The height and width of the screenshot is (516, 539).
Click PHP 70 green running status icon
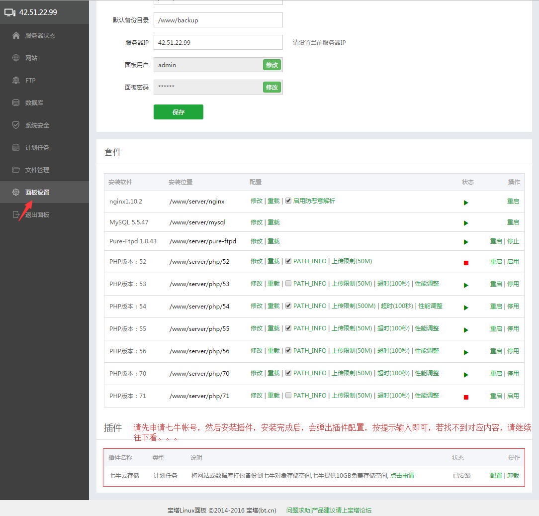coord(466,375)
